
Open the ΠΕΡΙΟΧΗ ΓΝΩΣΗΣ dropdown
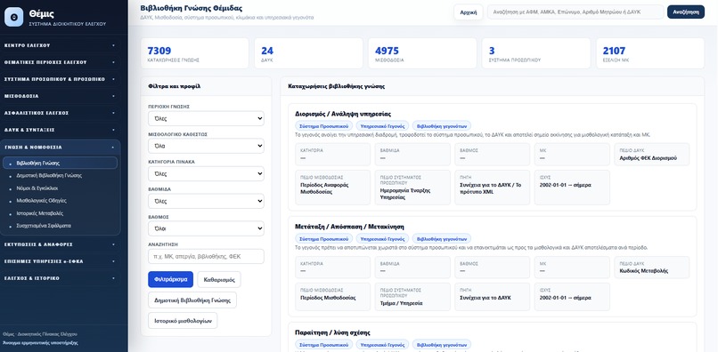coord(206,118)
